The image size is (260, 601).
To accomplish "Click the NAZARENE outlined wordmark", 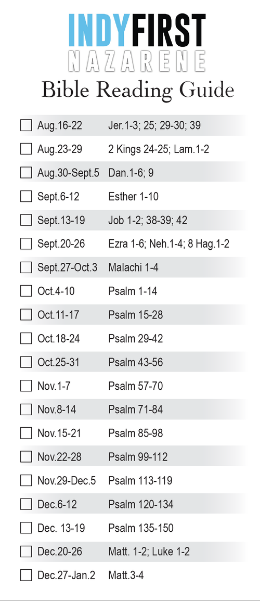I will (137, 61).
